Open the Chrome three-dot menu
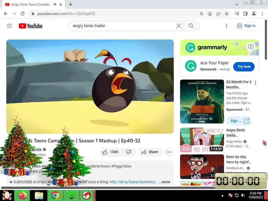268x201 pixels. coord(262,14)
